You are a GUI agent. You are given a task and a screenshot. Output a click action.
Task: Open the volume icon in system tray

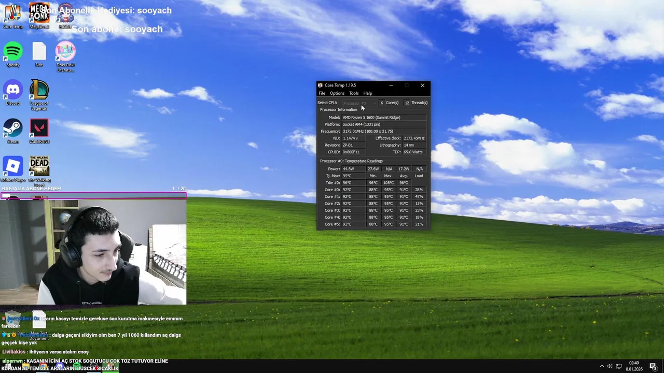[610, 366]
